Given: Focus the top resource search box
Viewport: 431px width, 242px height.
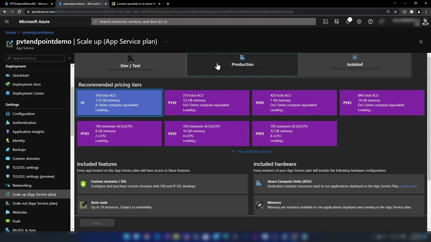Looking at the screenshot, I should 203,22.
